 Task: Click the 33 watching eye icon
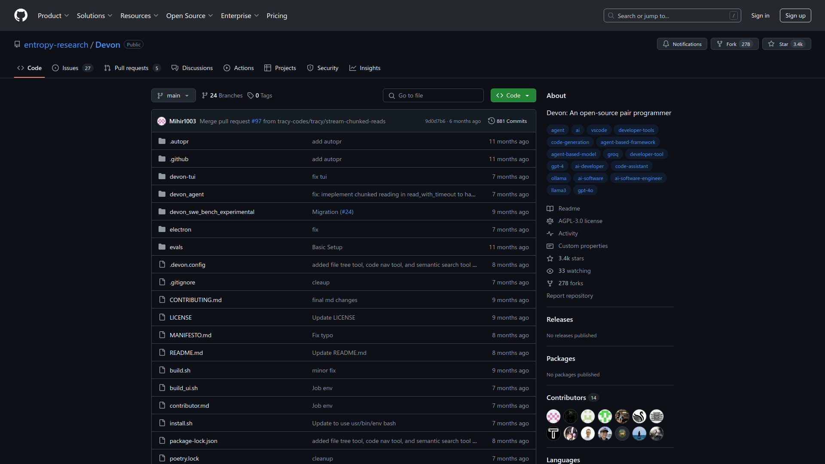click(550, 271)
